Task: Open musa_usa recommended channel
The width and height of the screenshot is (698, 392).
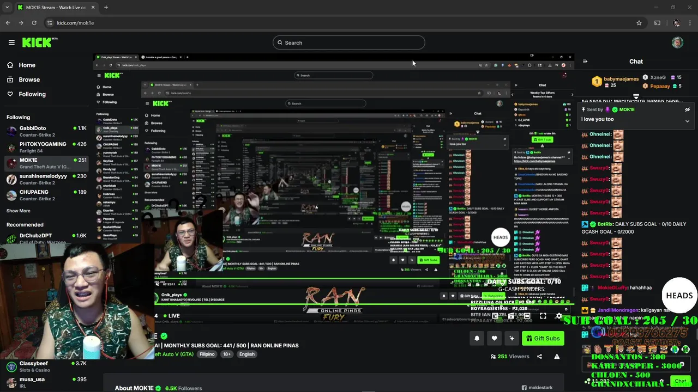Action: (x=46, y=382)
